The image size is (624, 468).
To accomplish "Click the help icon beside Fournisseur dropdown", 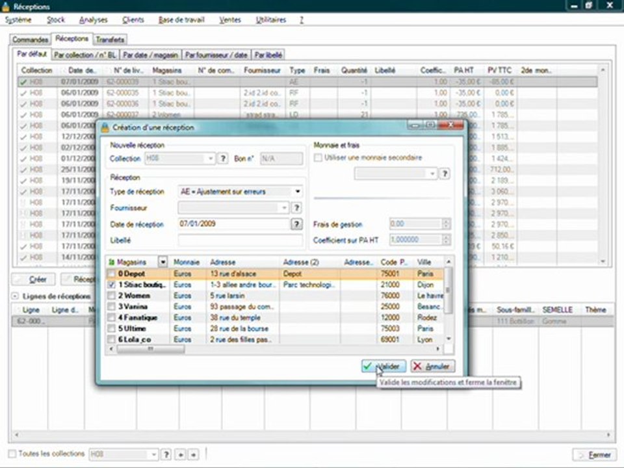I will (296, 208).
